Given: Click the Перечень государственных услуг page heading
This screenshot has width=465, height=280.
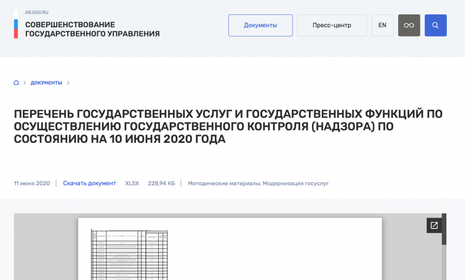Looking at the screenshot, I should (228, 126).
